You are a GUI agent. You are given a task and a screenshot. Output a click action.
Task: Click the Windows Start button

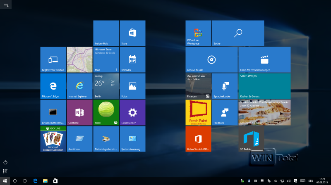(x=5, y=181)
